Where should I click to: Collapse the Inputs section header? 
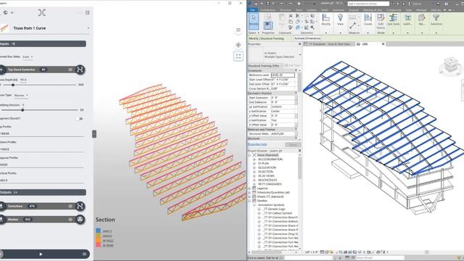click(x=43, y=43)
